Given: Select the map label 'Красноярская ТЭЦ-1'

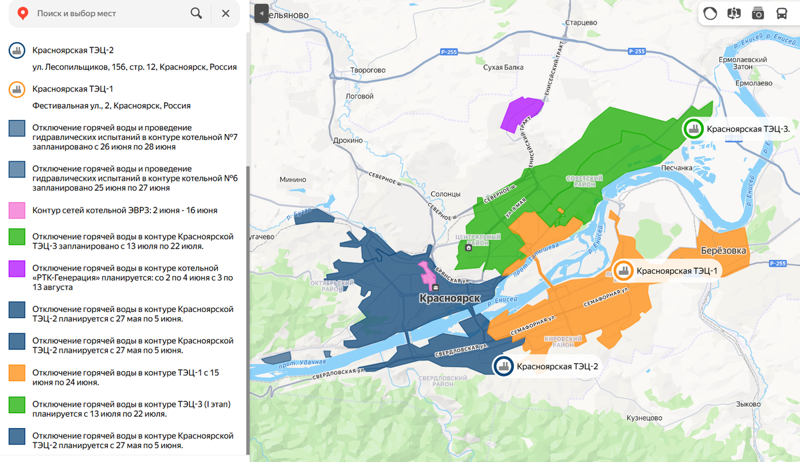Looking at the screenshot, I should (x=677, y=271).
